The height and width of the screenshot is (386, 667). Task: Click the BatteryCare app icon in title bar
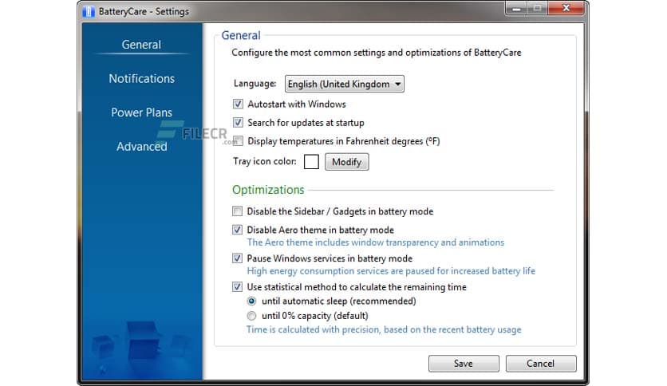pos(89,11)
